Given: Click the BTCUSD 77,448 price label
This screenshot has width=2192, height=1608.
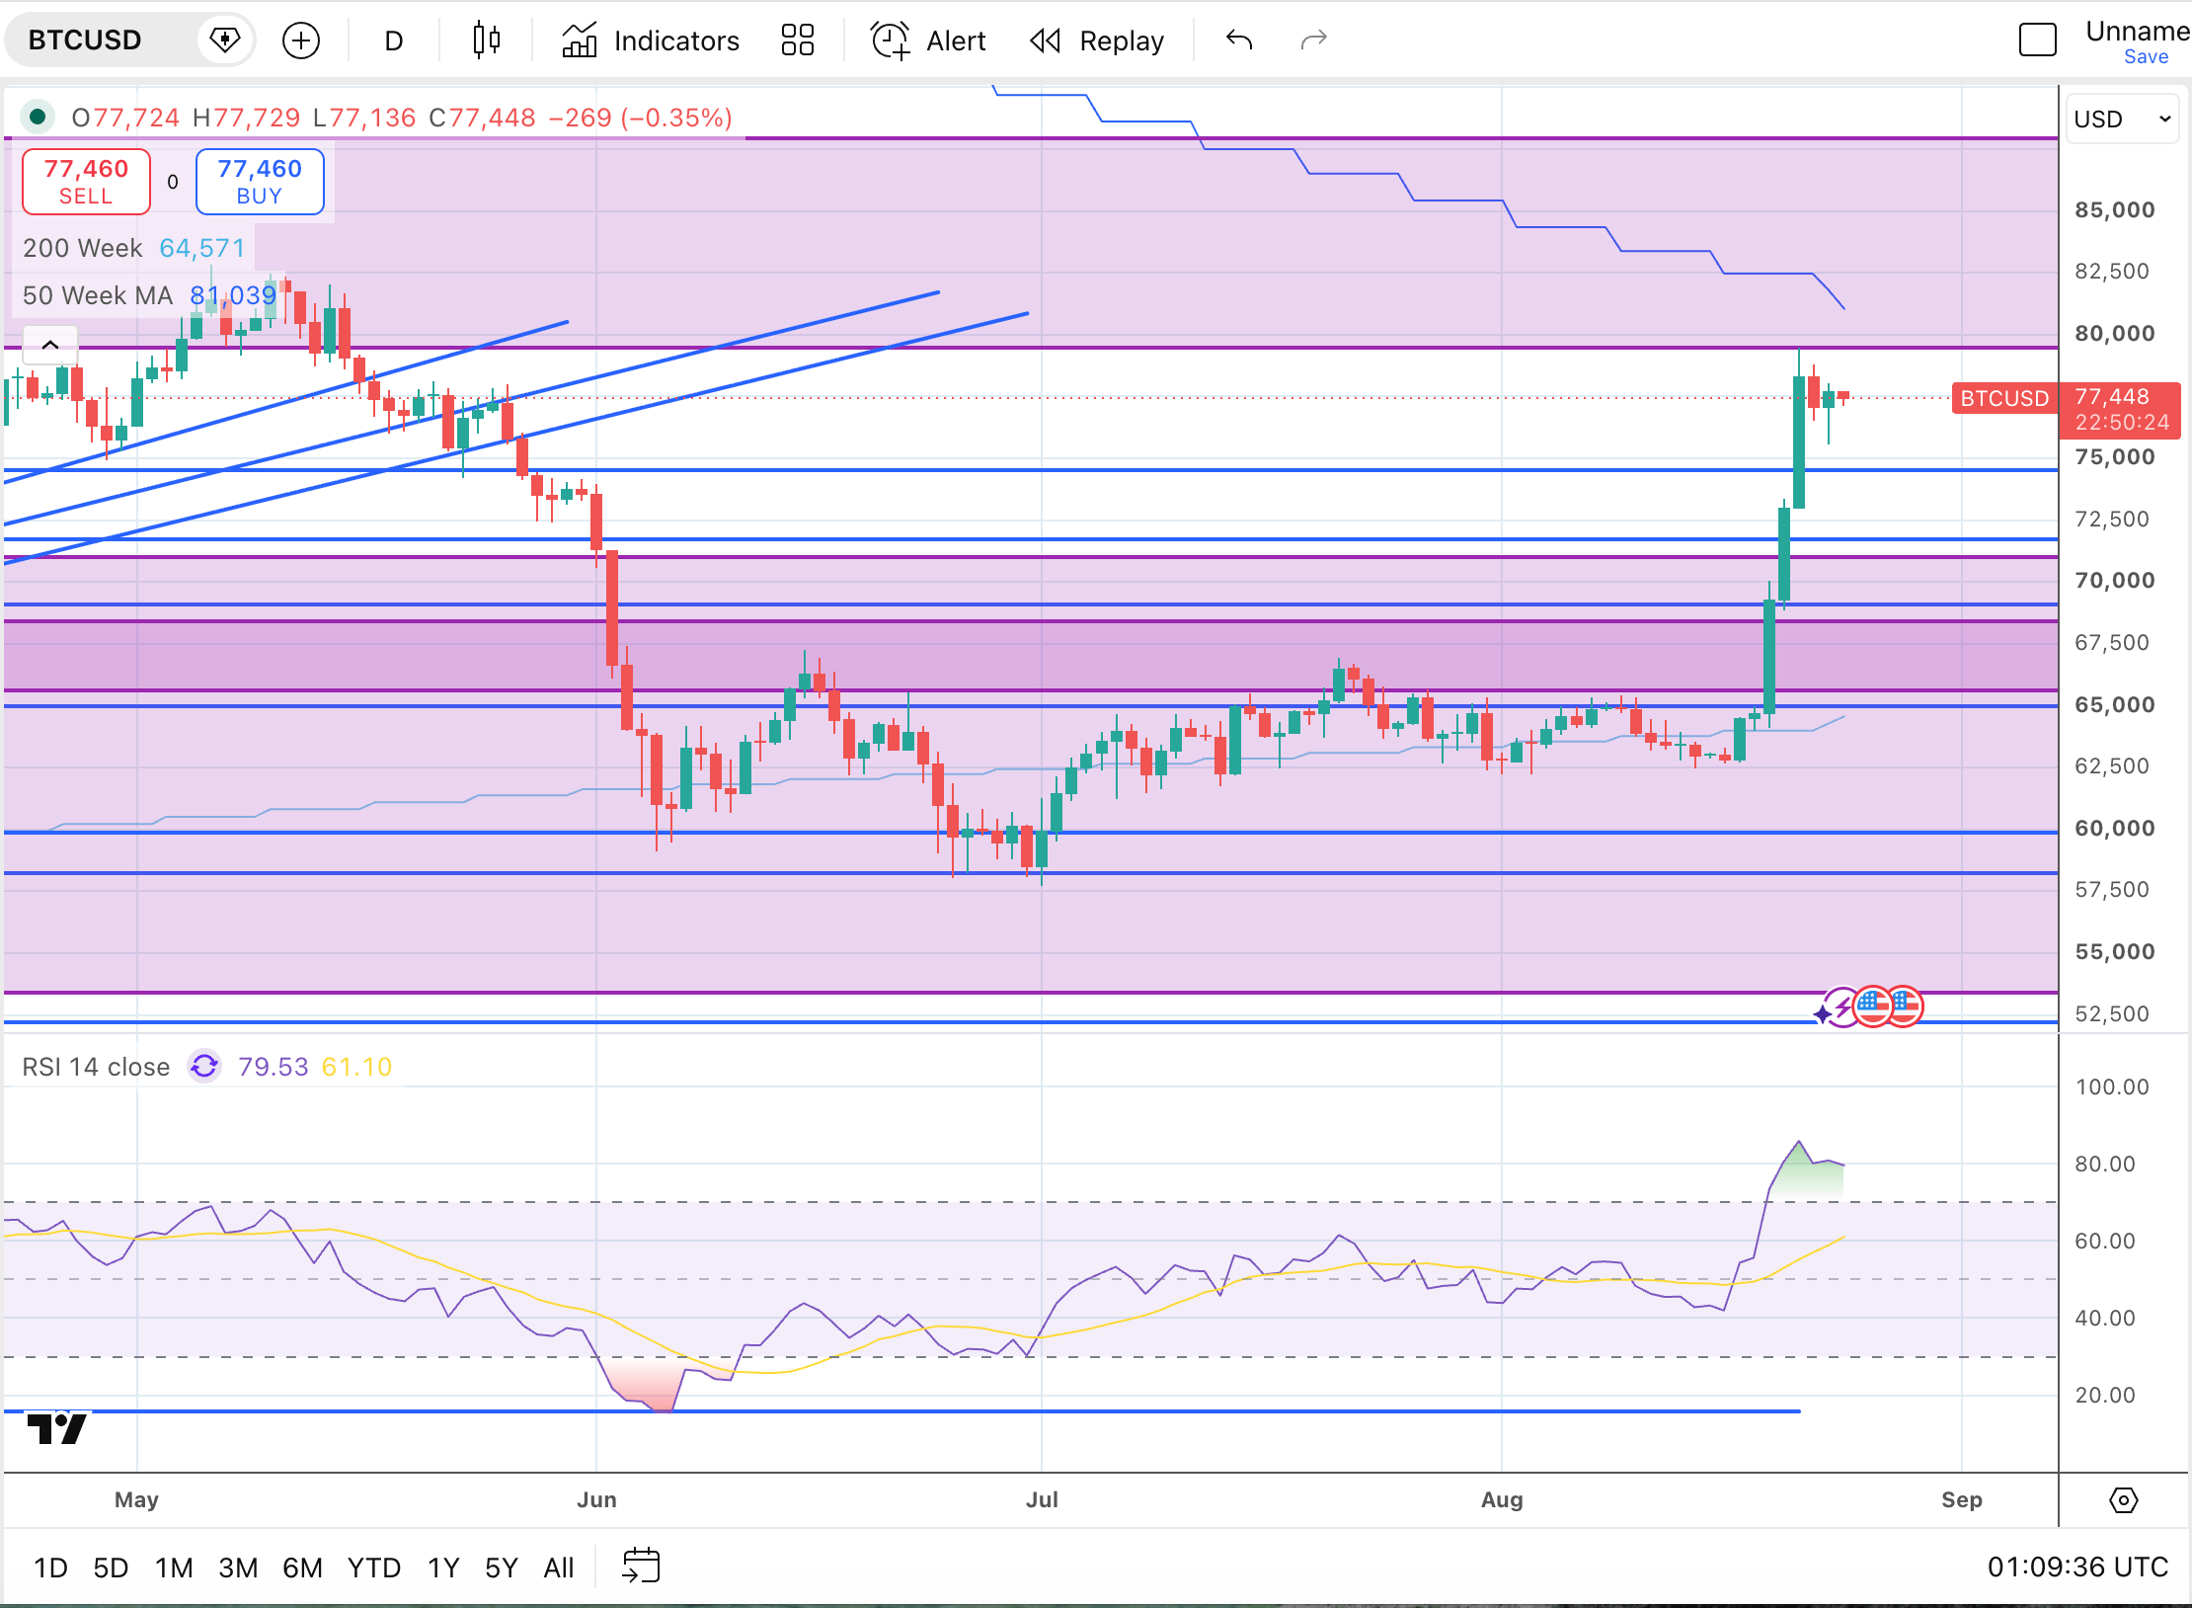Looking at the screenshot, I should [x=2066, y=409].
